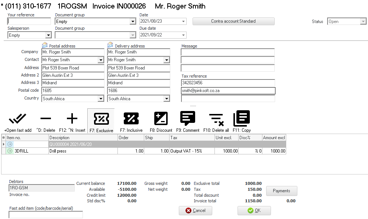Screen dimensions: 368x219
Task: Open the Payments button
Action: 281,191
